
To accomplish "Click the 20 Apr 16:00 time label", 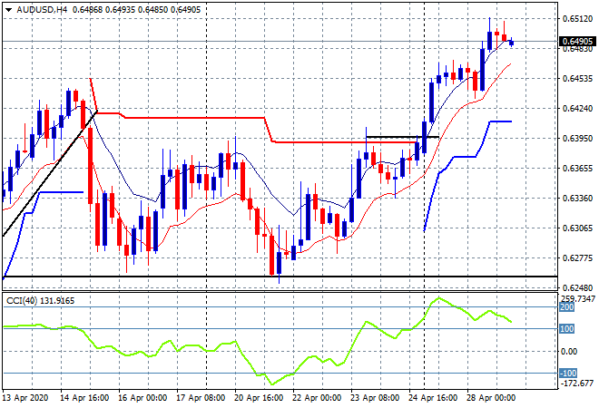I will pos(259,398).
